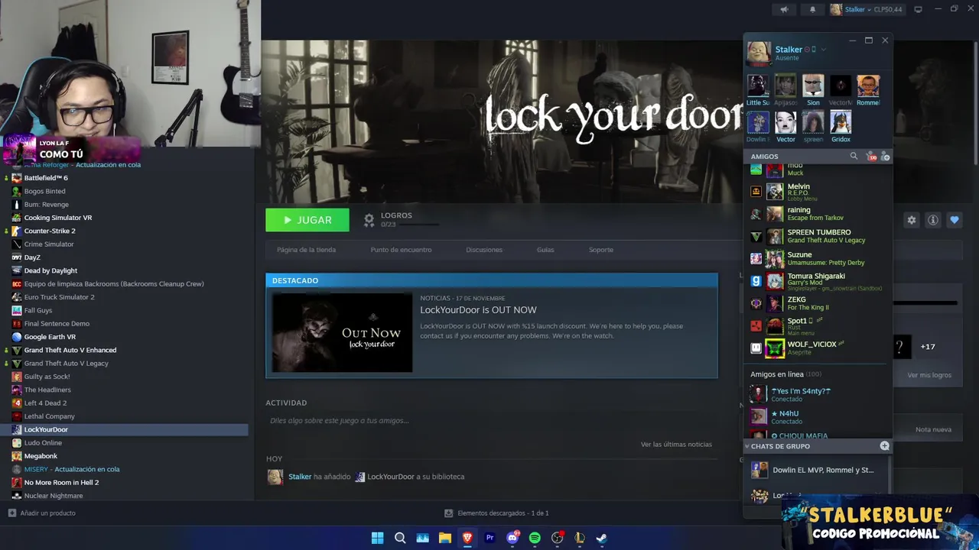Viewport: 979px width, 550px height.
Task: Open Premiere Pro from taskbar
Action: (489, 538)
